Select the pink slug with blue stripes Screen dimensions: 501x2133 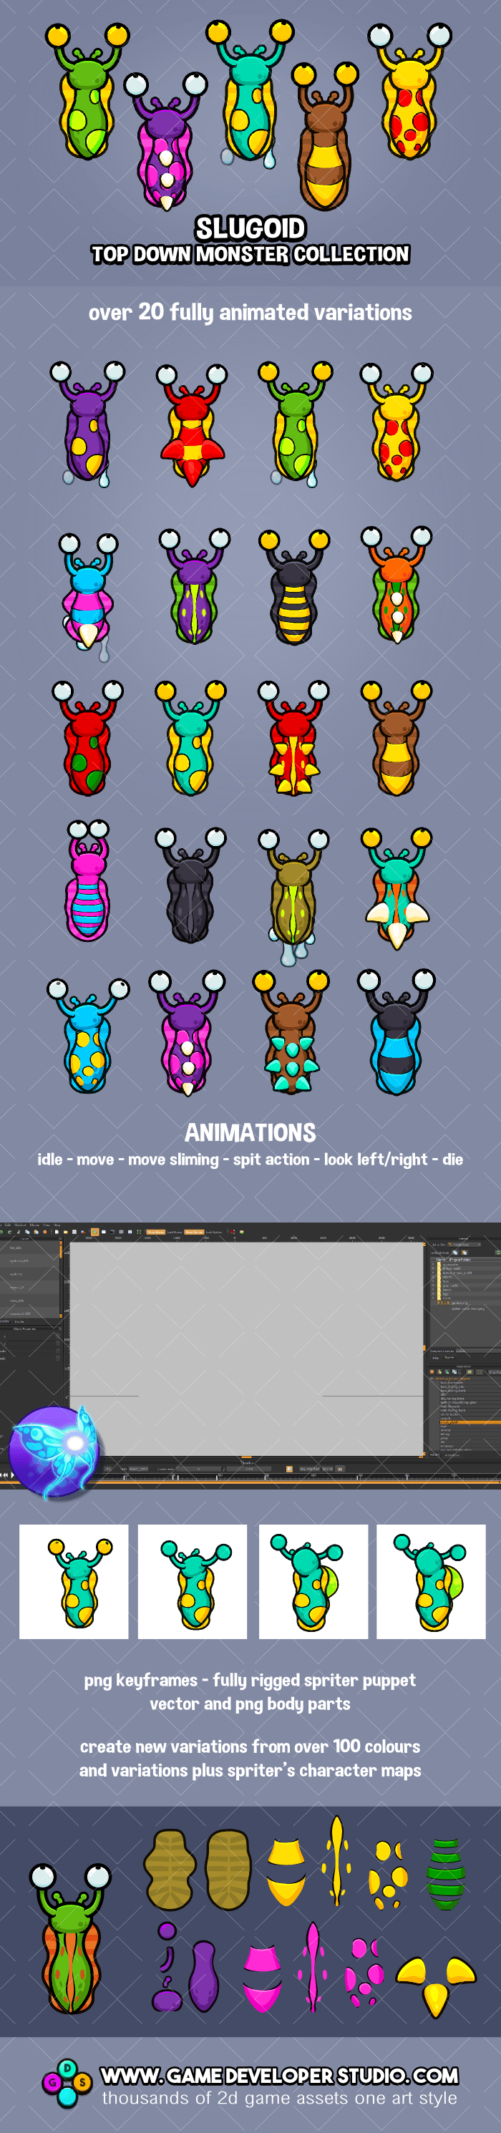(88, 880)
